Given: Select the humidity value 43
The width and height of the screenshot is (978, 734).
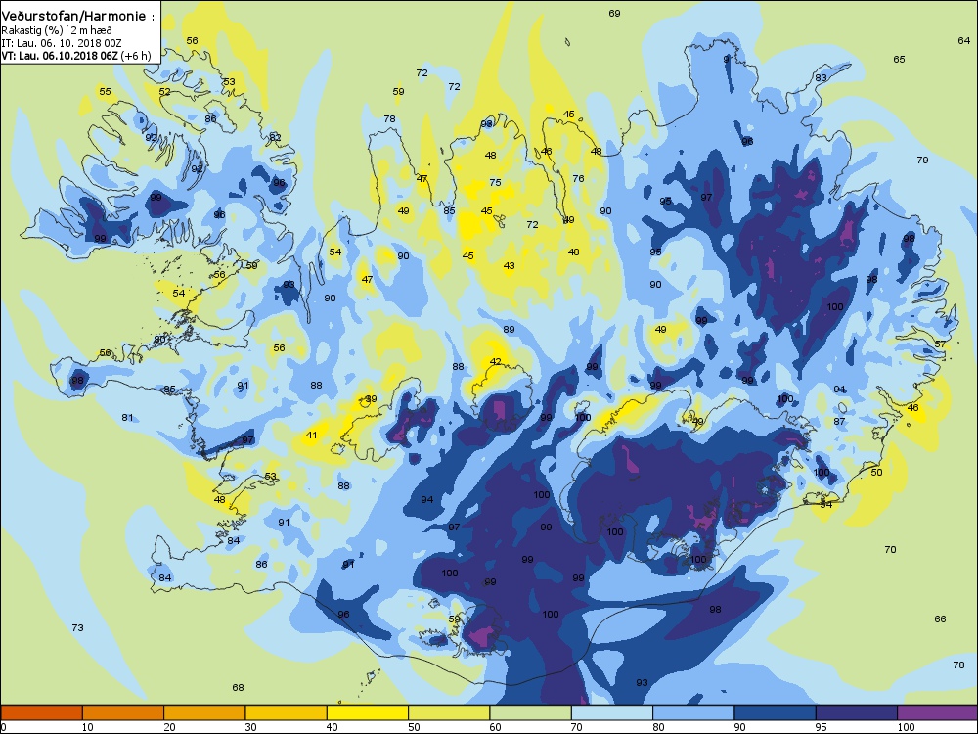Looking at the screenshot, I should tap(509, 266).
